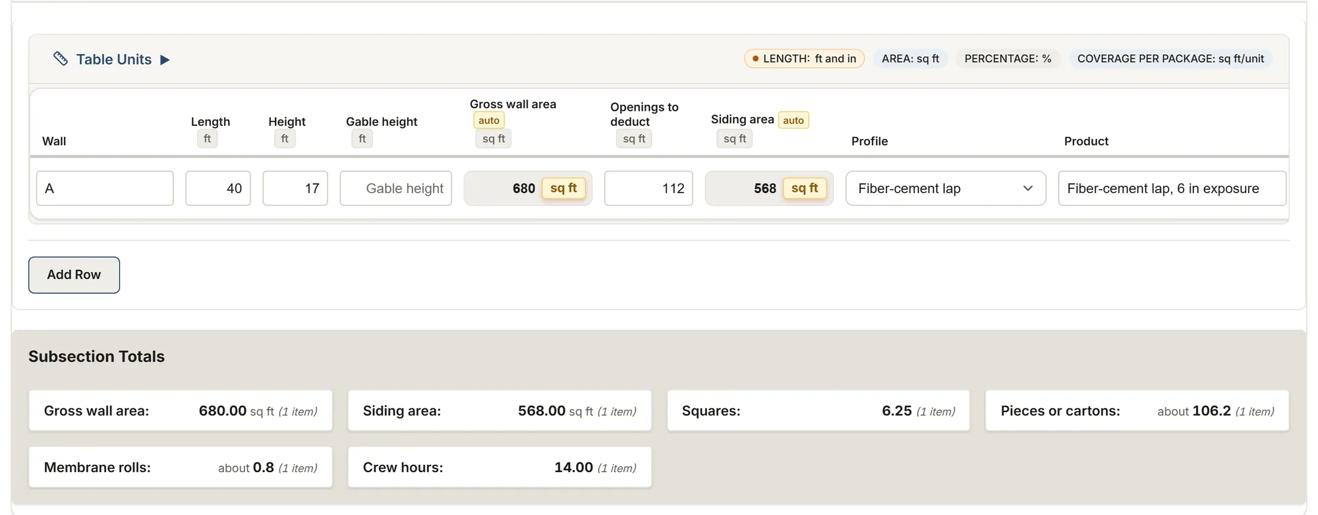The width and height of the screenshot is (1318, 515).
Task: Click the Product column header
Action: 1086,141
